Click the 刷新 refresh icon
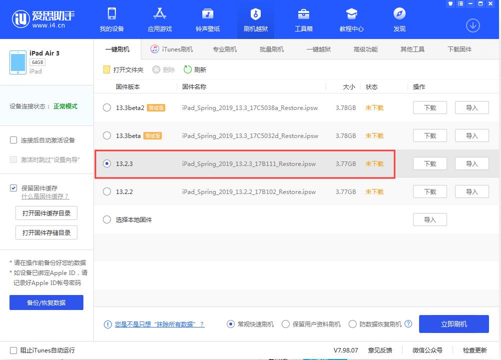Screen dimensions: 501x360 tap(188, 69)
